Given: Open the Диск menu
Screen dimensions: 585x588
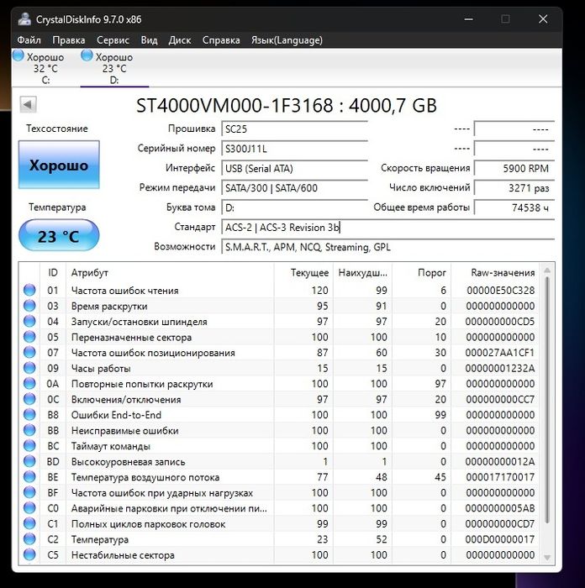Looking at the screenshot, I should pyautogui.click(x=180, y=40).
